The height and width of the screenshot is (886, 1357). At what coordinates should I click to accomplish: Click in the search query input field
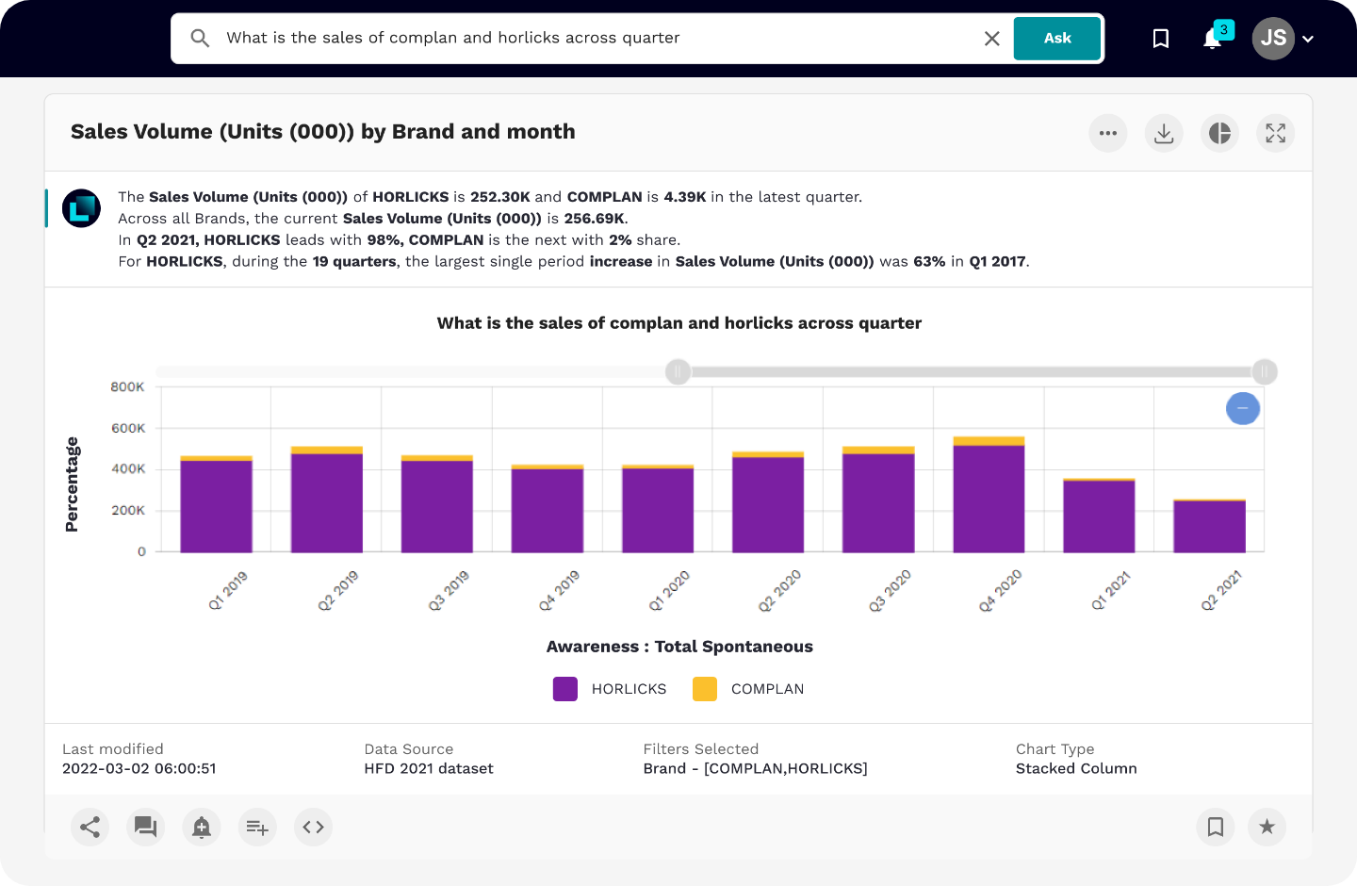(598, 39)
